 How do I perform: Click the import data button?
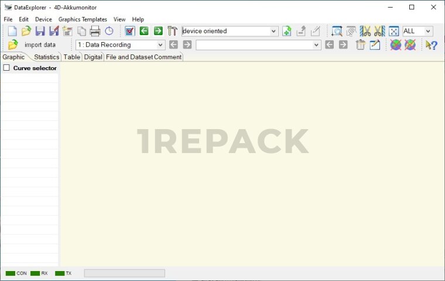[33, 45]
